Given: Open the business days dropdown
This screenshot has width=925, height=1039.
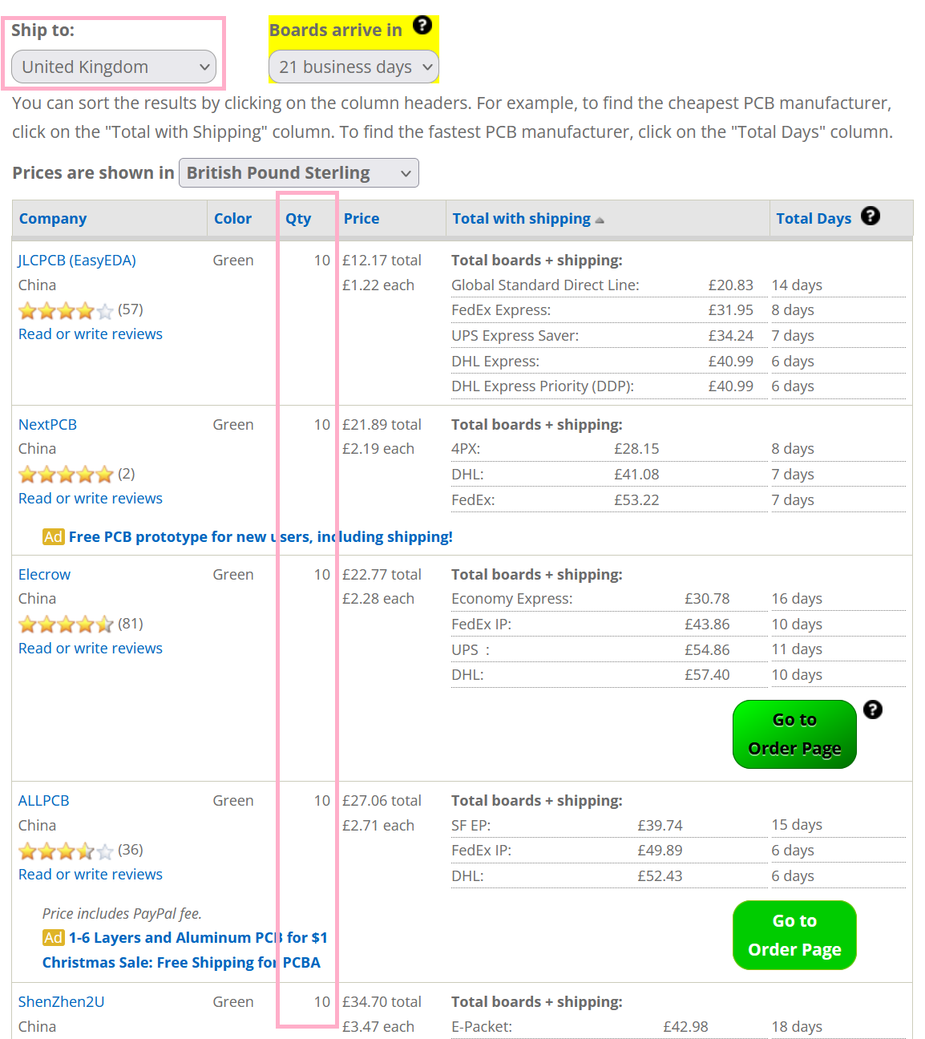Looking at the screenshot, I should pyautogui.click(x=353, y=67).
